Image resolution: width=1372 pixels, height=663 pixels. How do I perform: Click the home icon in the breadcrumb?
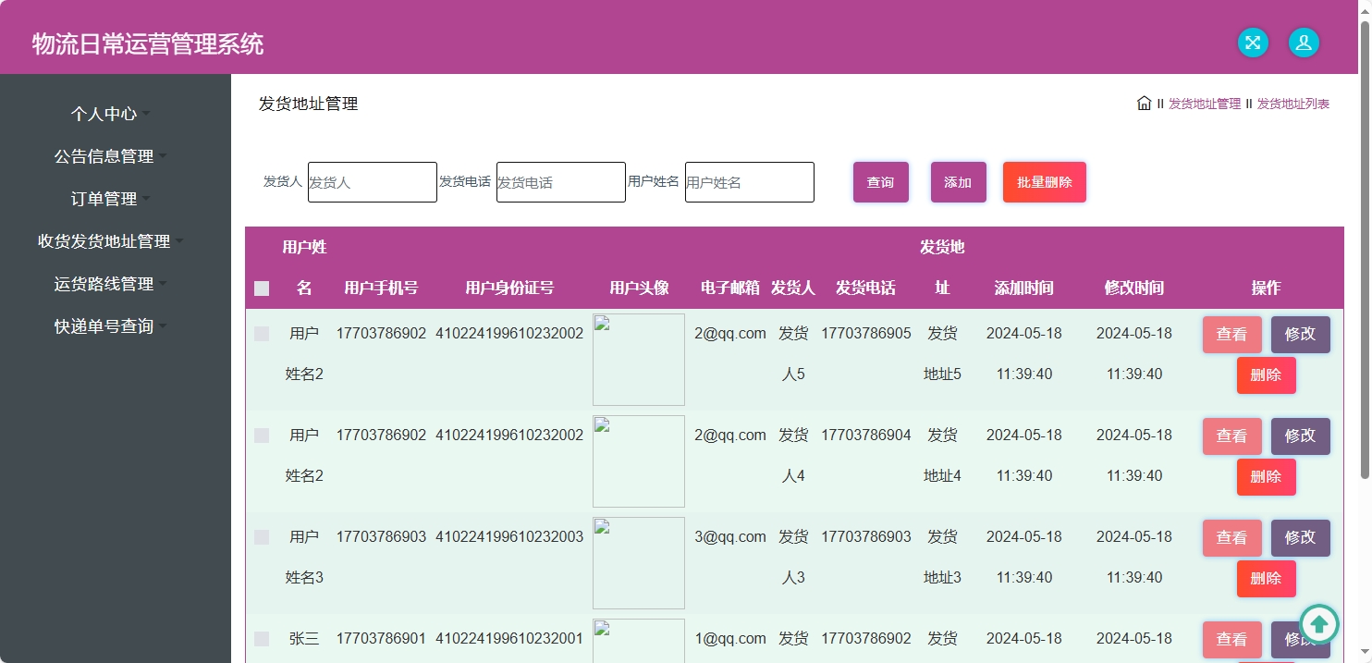coord(1143,103)
